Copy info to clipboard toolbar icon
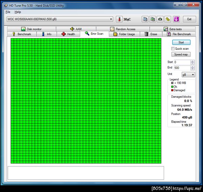The width and height of the screenshot is (203, 192). [145, 19]
